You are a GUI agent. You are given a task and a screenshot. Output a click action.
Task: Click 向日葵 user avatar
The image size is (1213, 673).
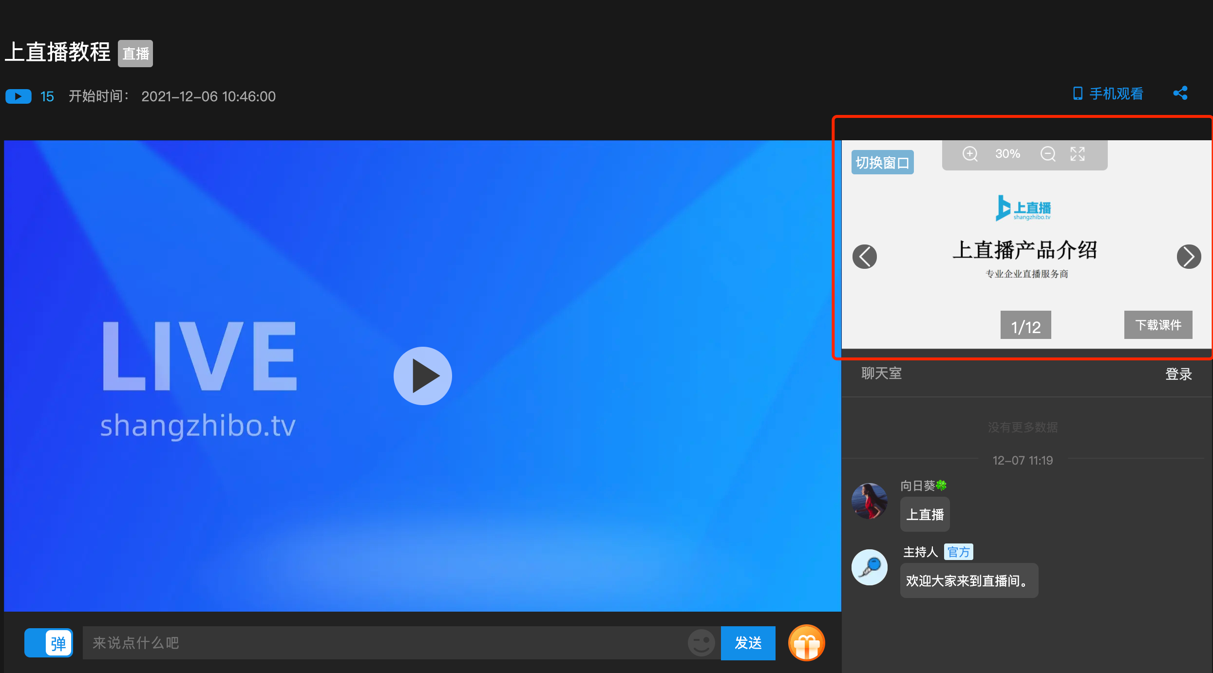click(870, 501)
